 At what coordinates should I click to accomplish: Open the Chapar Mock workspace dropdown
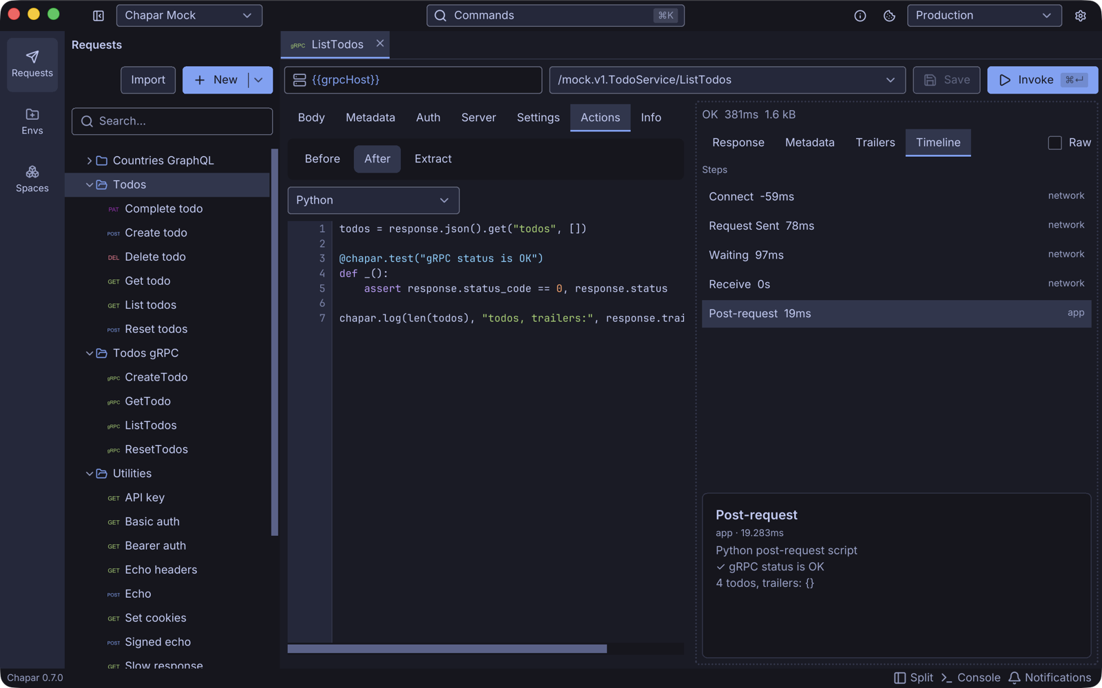pyautogui.click(x=189, y=15)
